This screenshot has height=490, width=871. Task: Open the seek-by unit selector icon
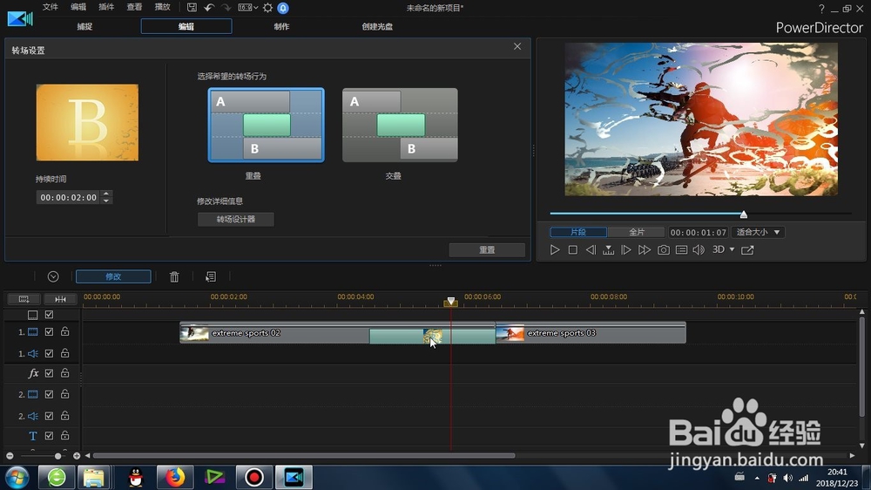[608, 249]
